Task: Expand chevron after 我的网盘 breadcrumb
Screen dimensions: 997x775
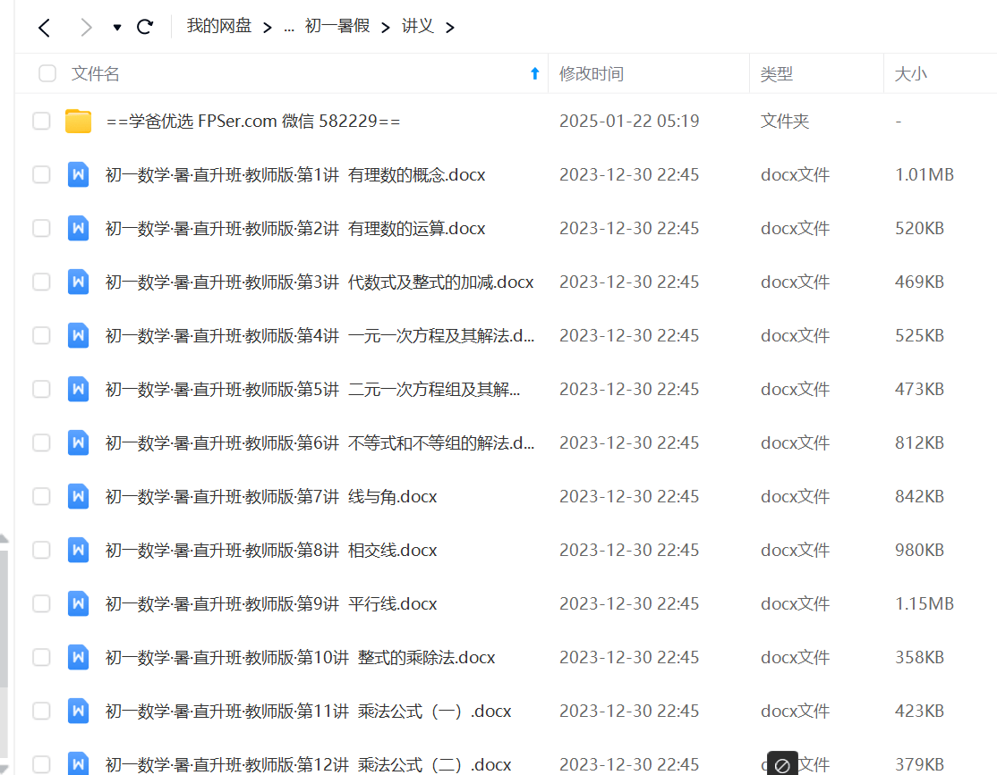Action: pos(267,28)
